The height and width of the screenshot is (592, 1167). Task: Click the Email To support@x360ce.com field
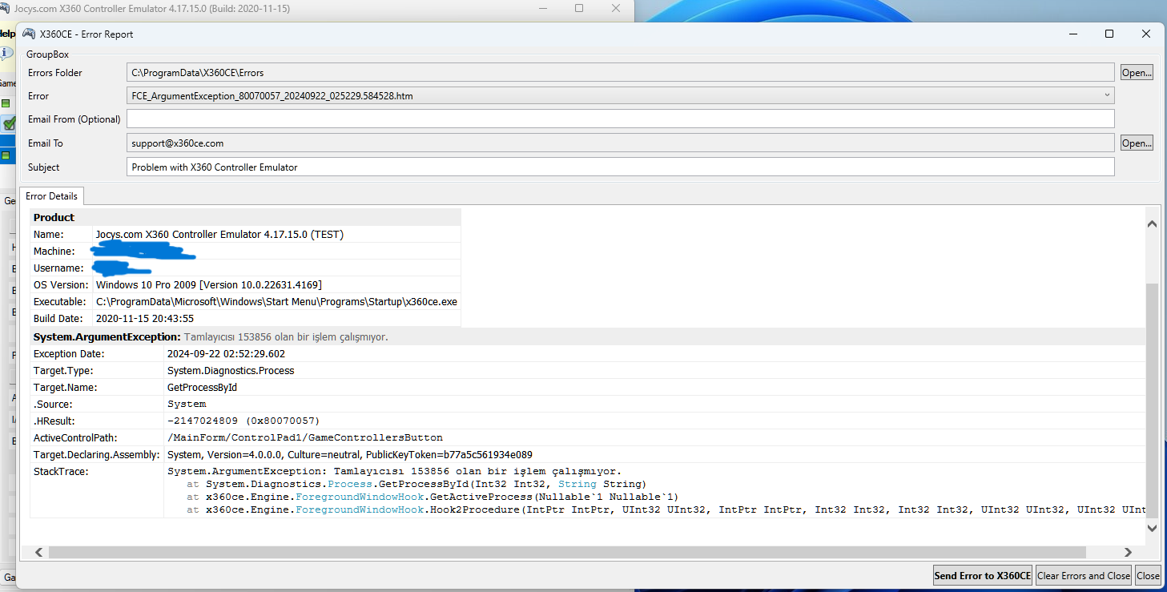[621, 143]
